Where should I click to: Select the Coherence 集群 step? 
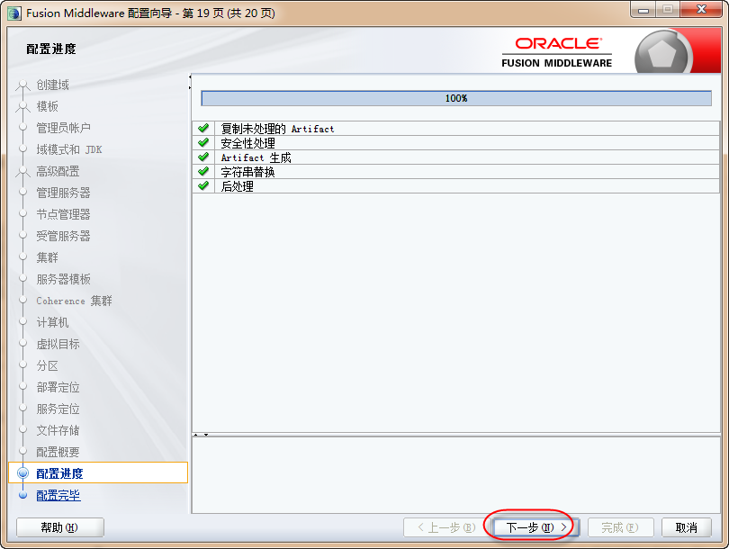pyautogui.click(x=75, y=301)
